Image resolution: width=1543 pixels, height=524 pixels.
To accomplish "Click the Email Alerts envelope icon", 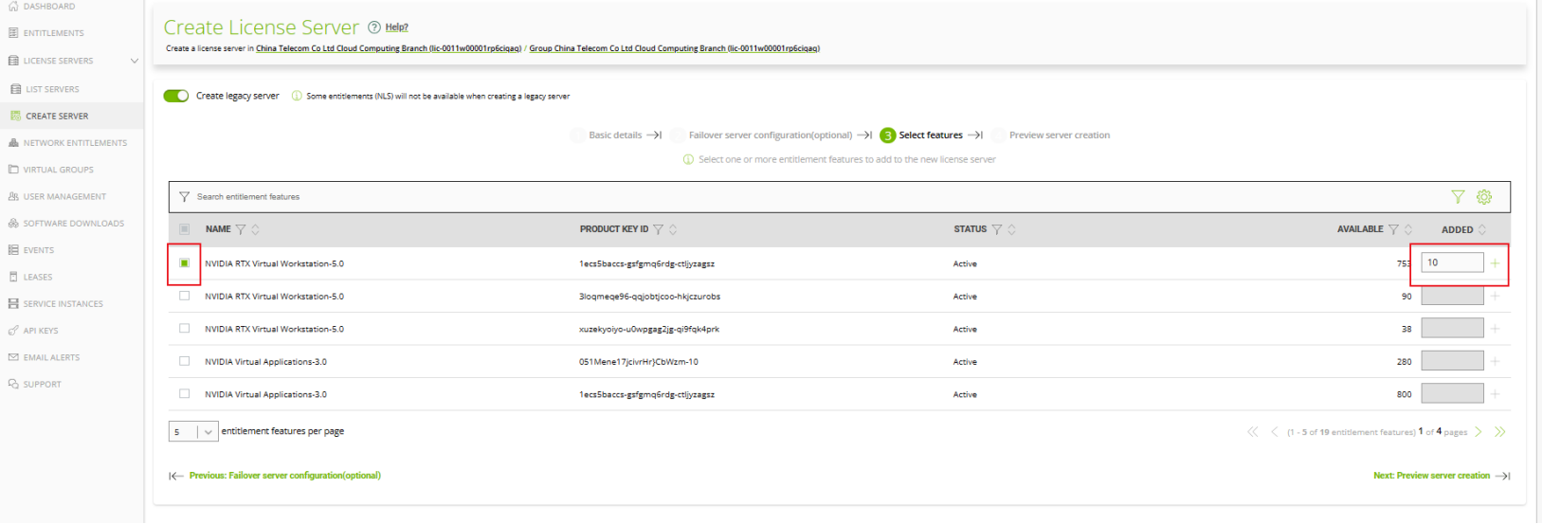I will [x=13, y=357].
